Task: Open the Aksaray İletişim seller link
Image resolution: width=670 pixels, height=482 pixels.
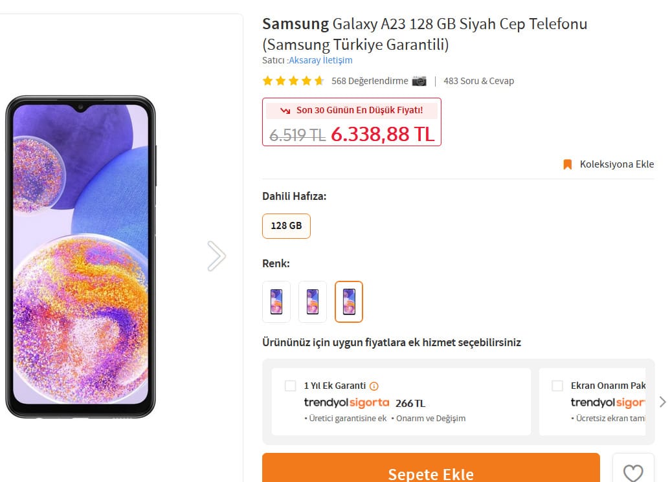Action: pos(320,60)
